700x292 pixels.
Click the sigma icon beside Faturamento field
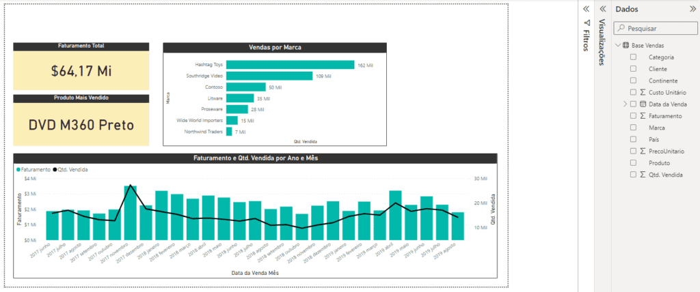click(x=643, y=115)
